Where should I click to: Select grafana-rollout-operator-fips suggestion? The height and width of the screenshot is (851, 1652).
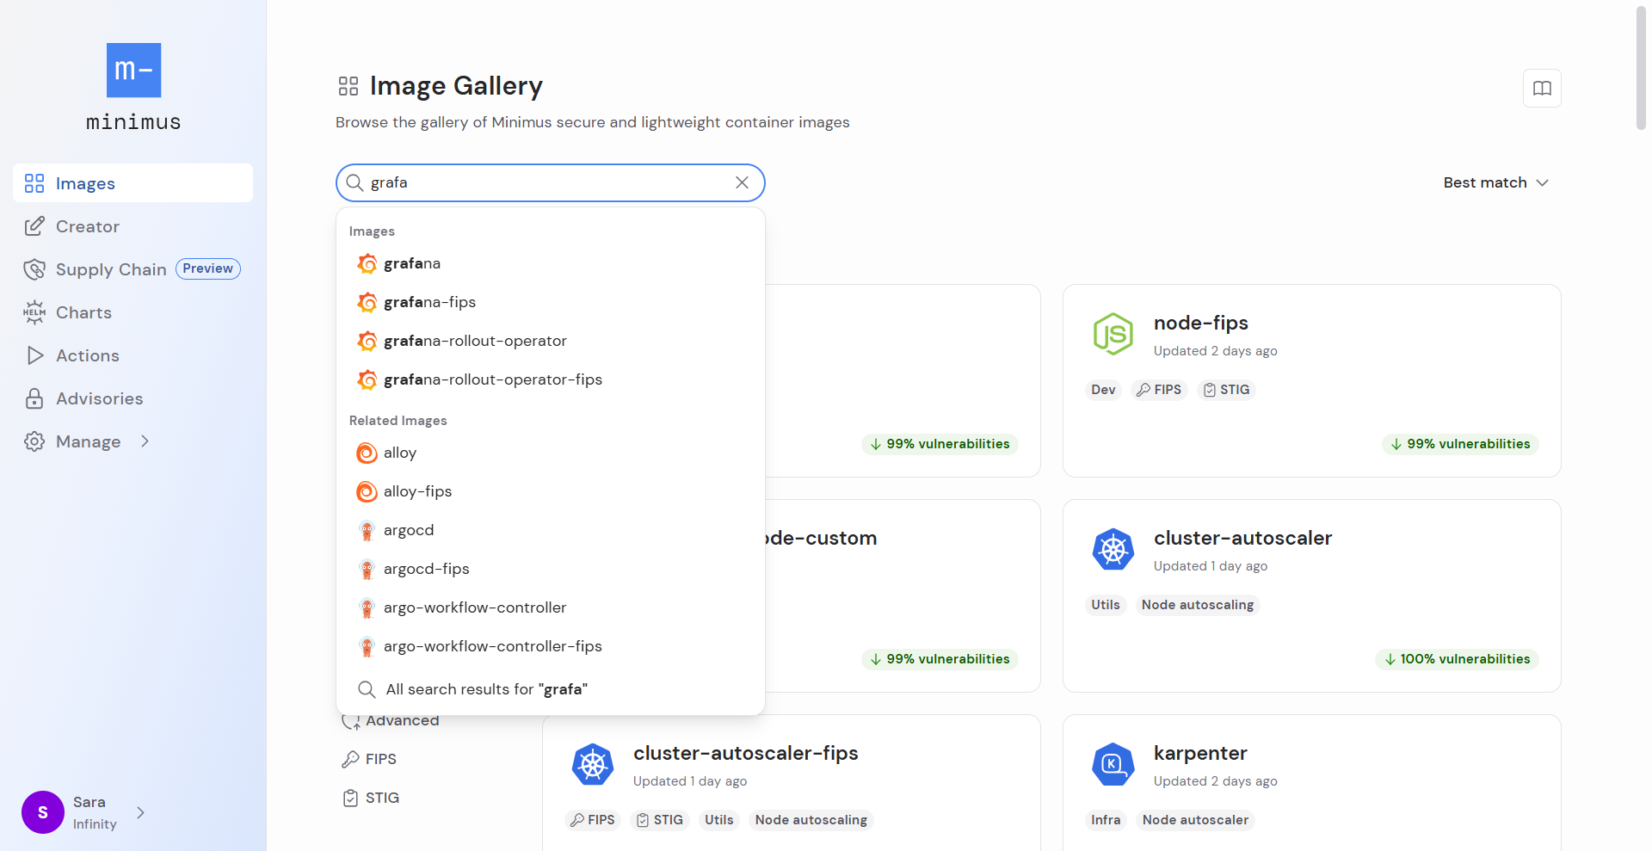click(x=551, y=379)
